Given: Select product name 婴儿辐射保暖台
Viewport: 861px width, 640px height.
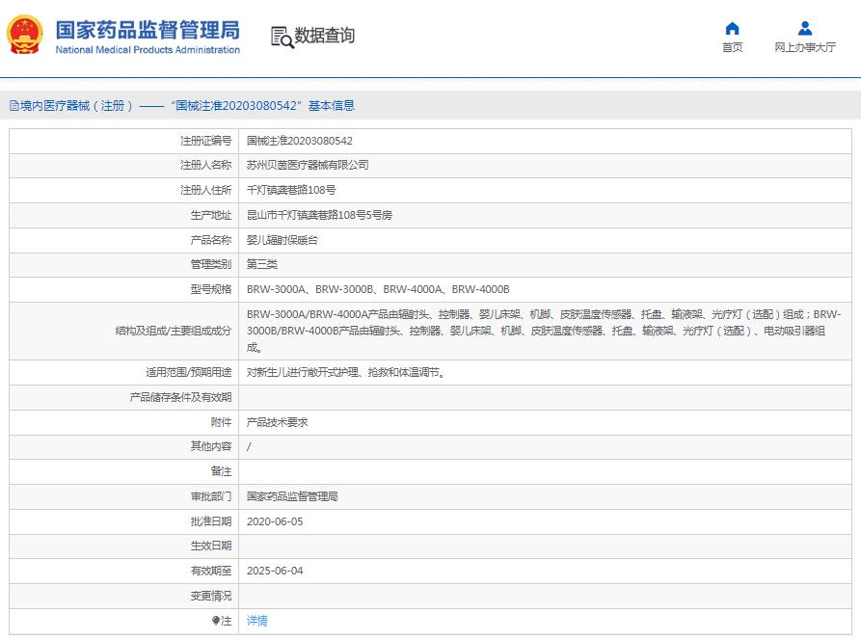Looking at the screenshot, I should [x=283, y=240].
